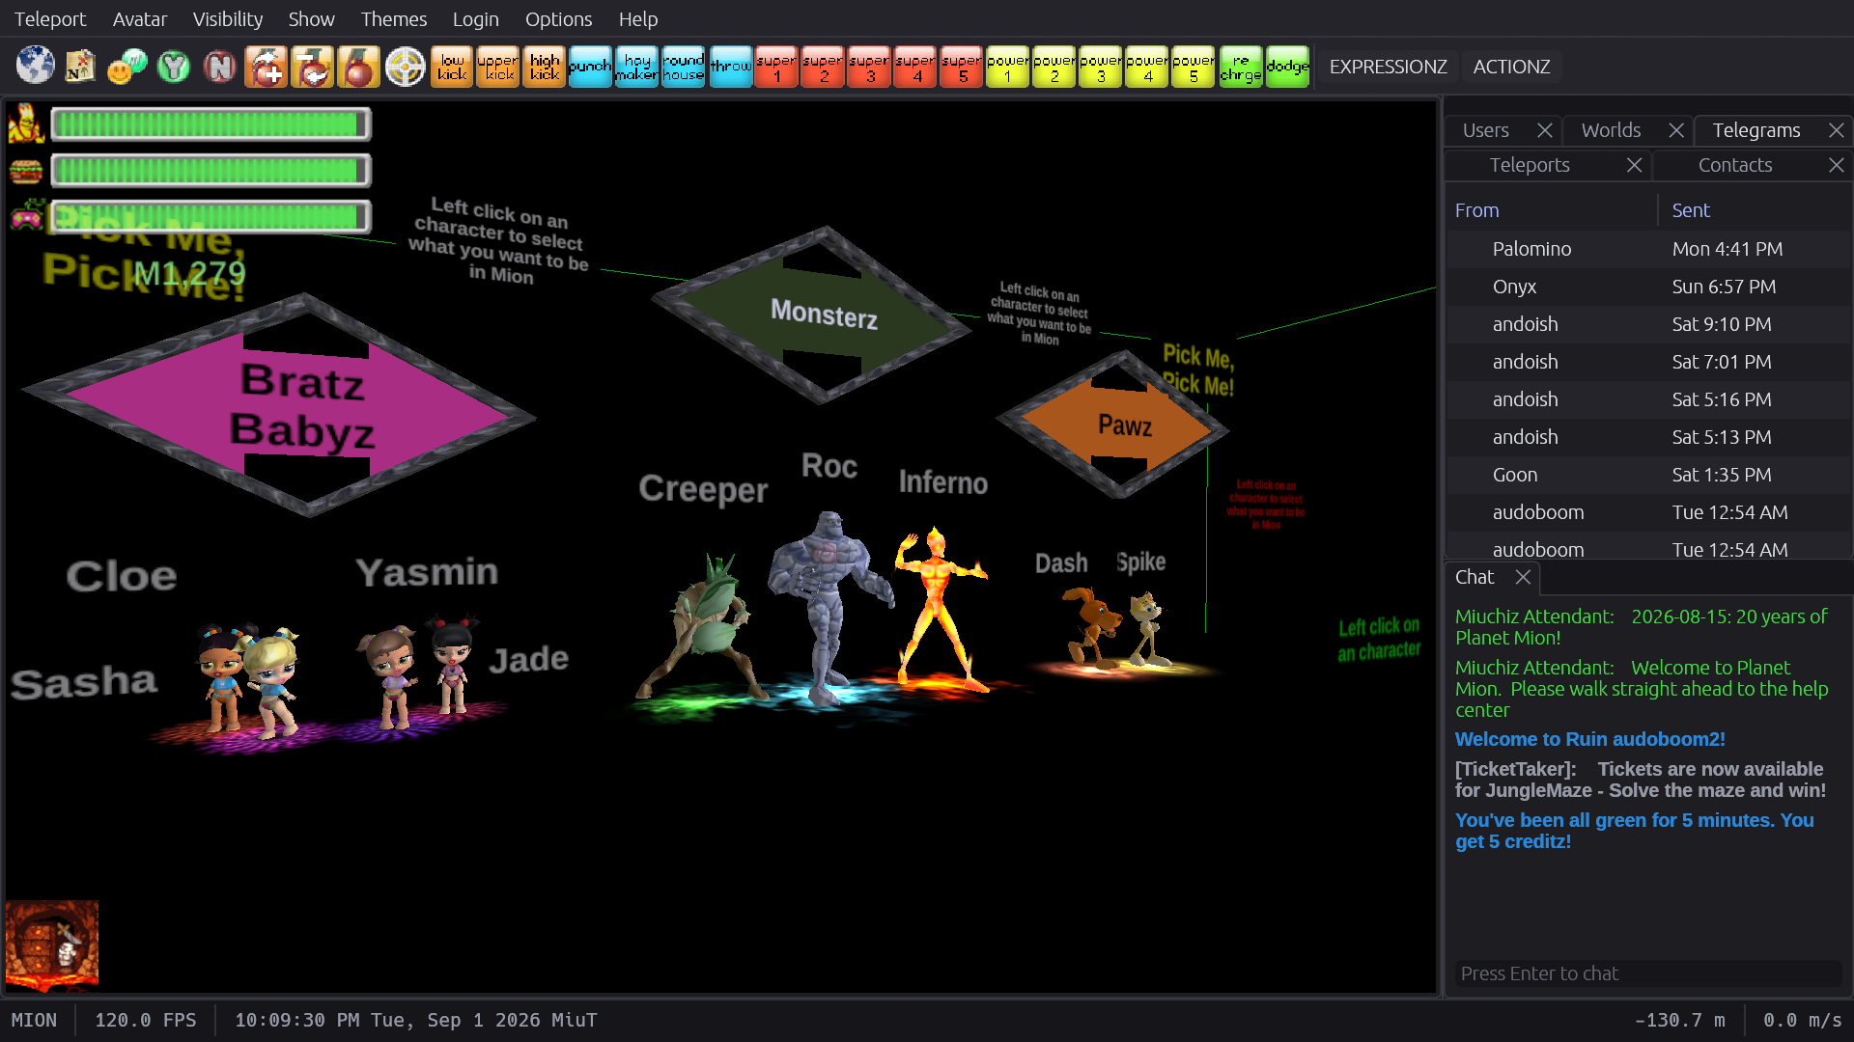Close the Telegrams tab
The height and width of the screenshot is (1042, 1854).
click(1837, 130)
